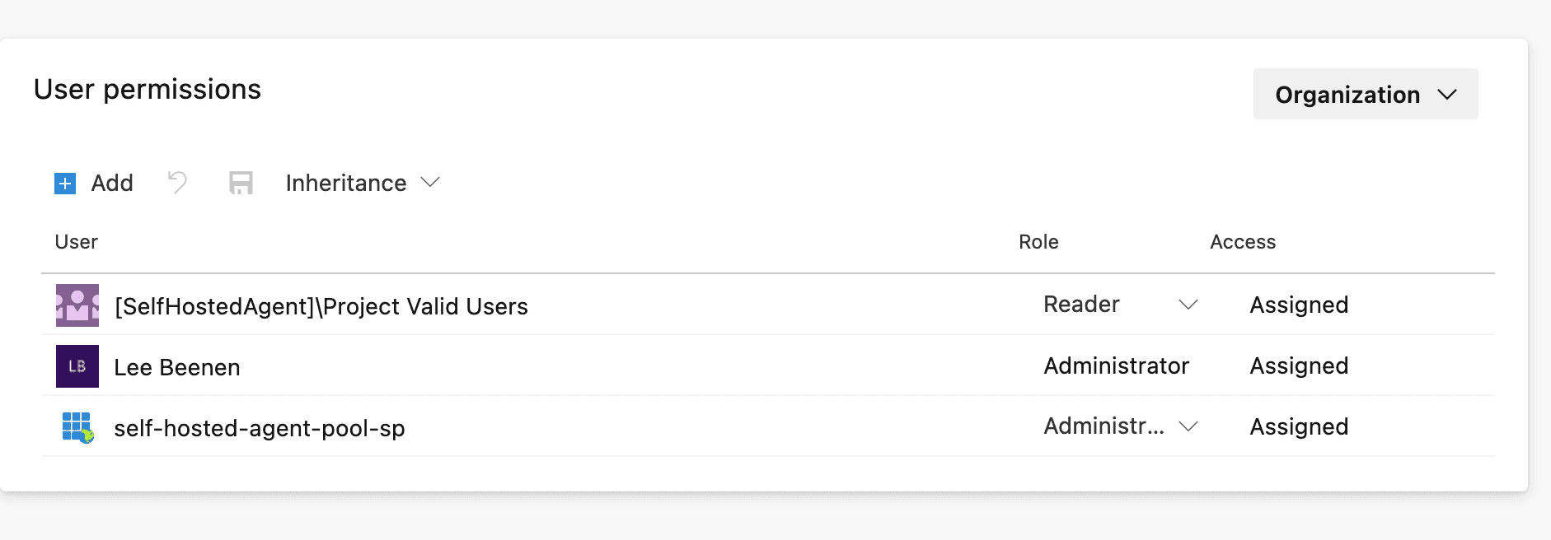Select the self-hosted-agent-pool-sp user name
This screenshot has height=540, width=1551.
(x=260, y=428)
